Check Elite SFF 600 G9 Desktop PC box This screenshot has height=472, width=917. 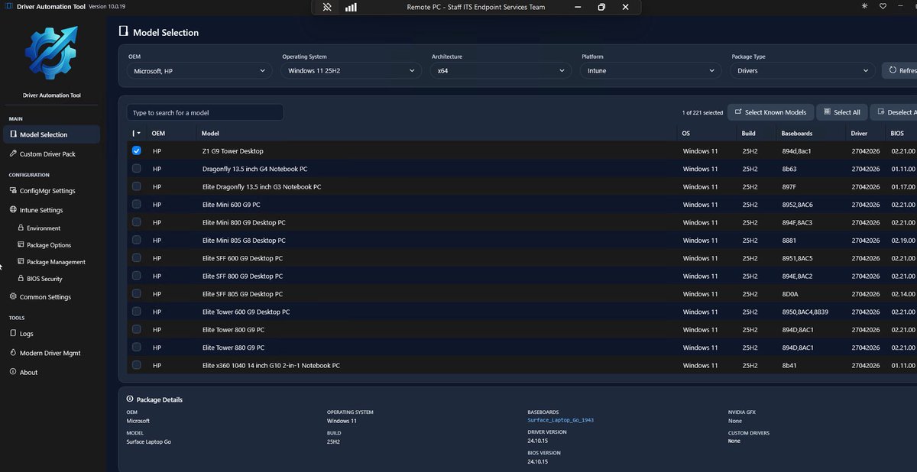point(136,258)
